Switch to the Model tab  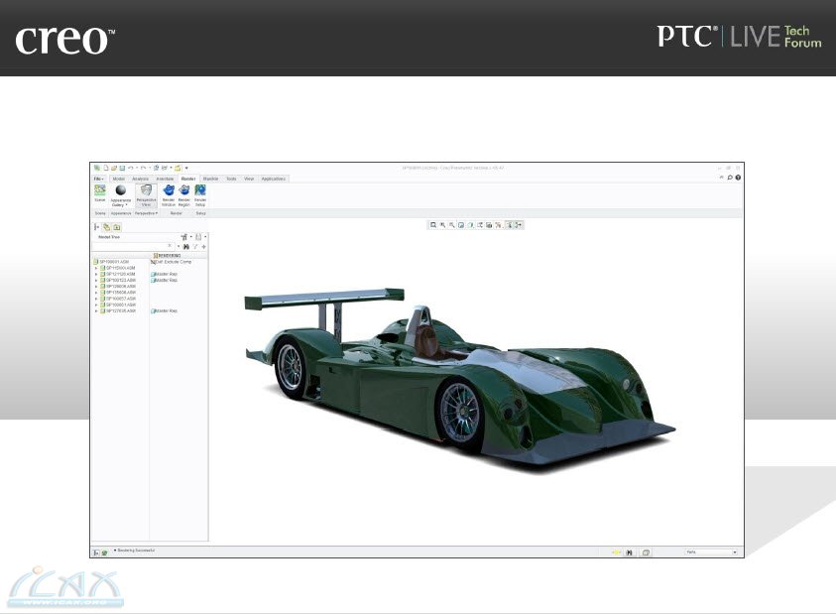coord(119,179)
